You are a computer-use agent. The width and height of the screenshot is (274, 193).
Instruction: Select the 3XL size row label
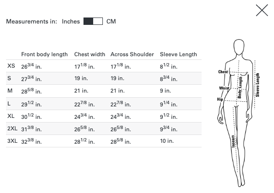click(12, 141)
